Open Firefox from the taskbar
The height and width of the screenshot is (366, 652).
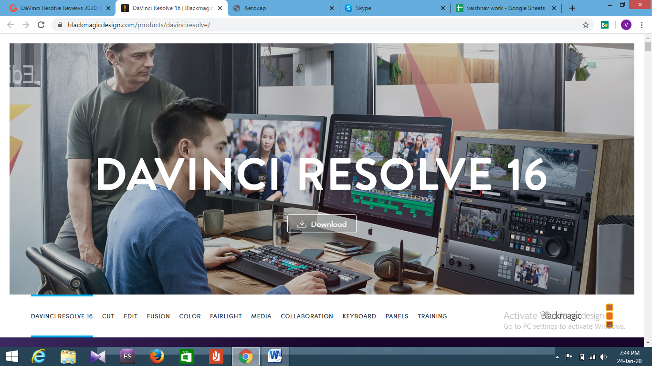157,356
